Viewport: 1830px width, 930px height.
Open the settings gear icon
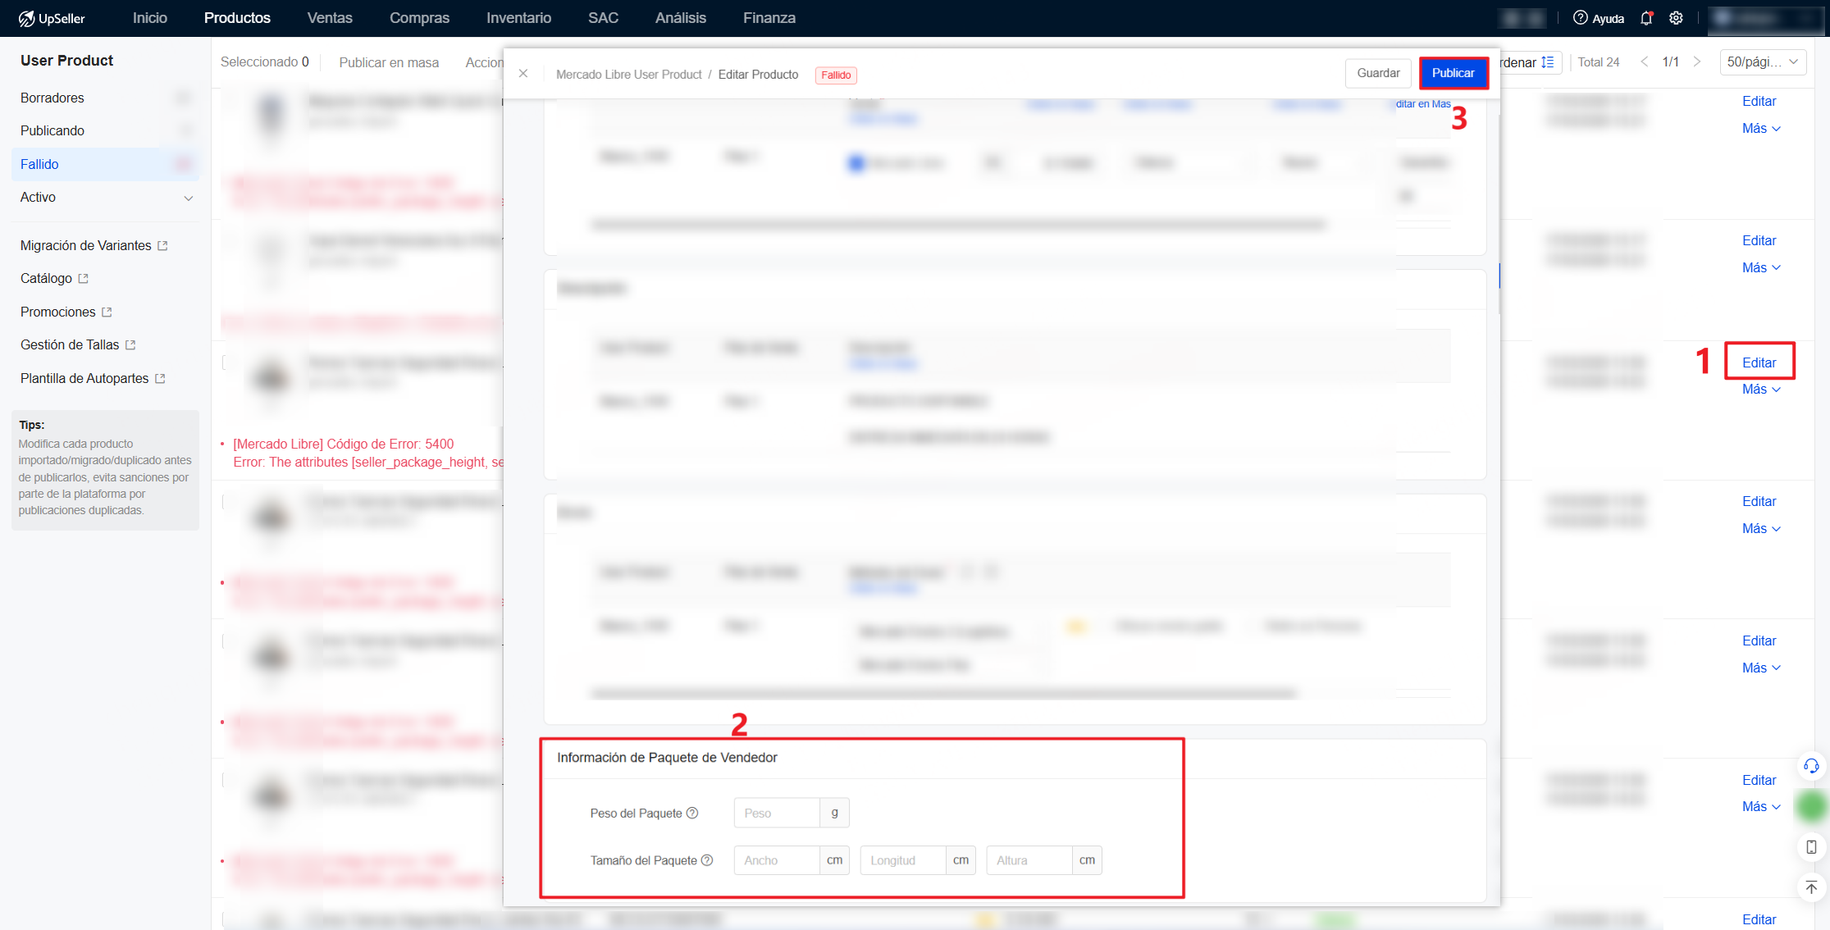point(1677,18)
